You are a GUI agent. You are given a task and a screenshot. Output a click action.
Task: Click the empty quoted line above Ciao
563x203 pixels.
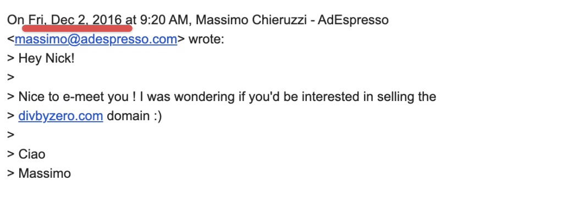coord(11,136)
